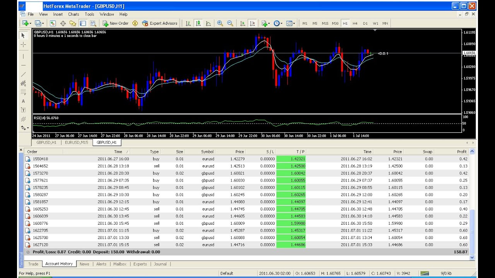Viewport: 495px width, 278px height.
Task: Select the D1 timeframe
Action: [x=365, y=23]
